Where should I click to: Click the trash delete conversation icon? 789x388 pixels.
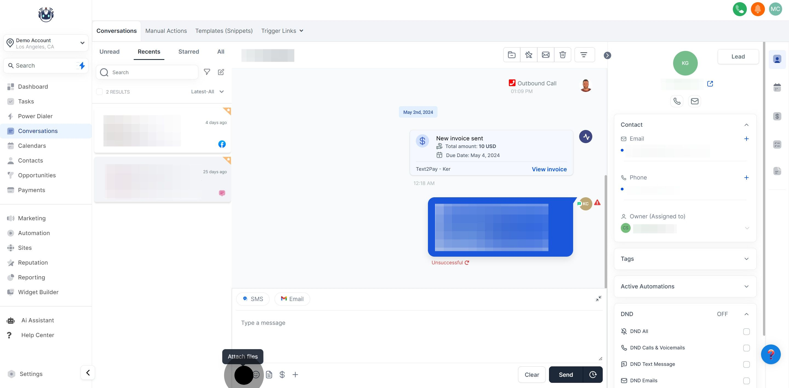coord(562,55)
